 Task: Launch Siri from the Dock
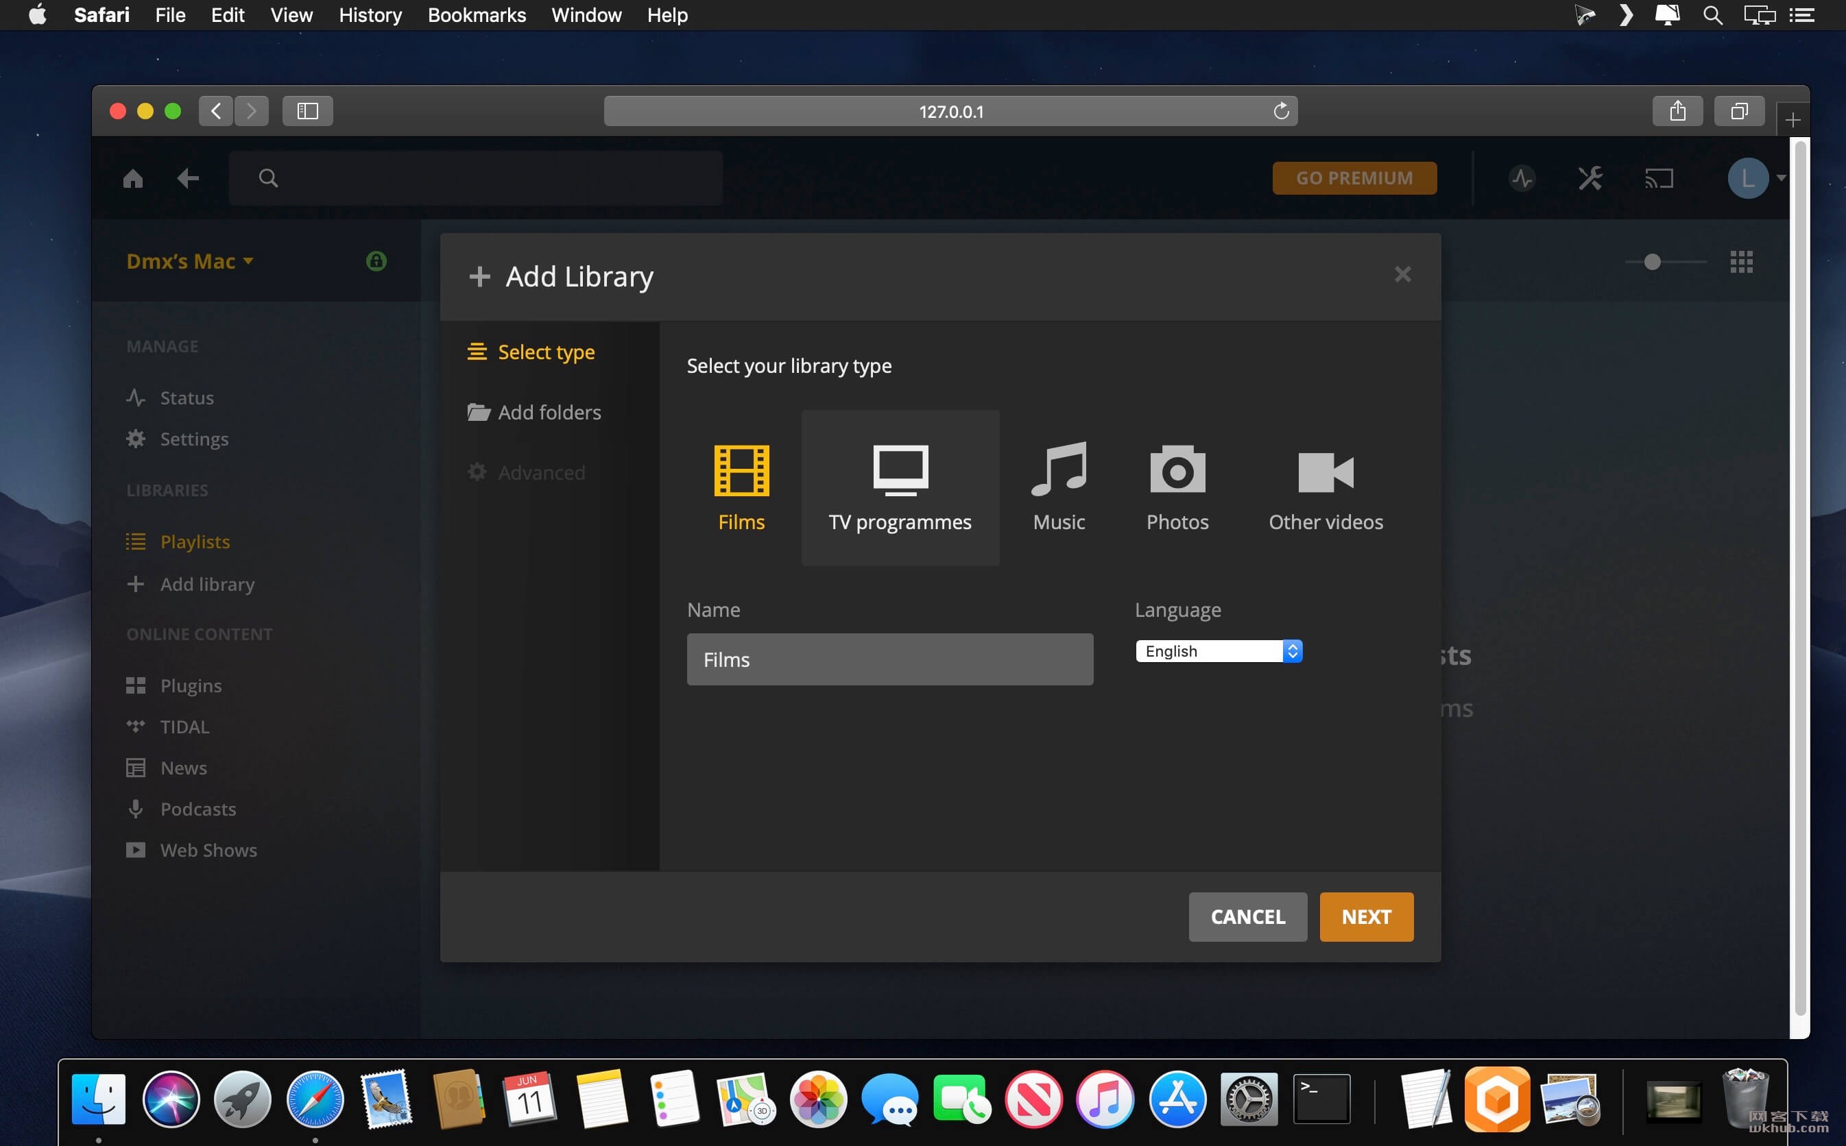(x=171, y=1099)
